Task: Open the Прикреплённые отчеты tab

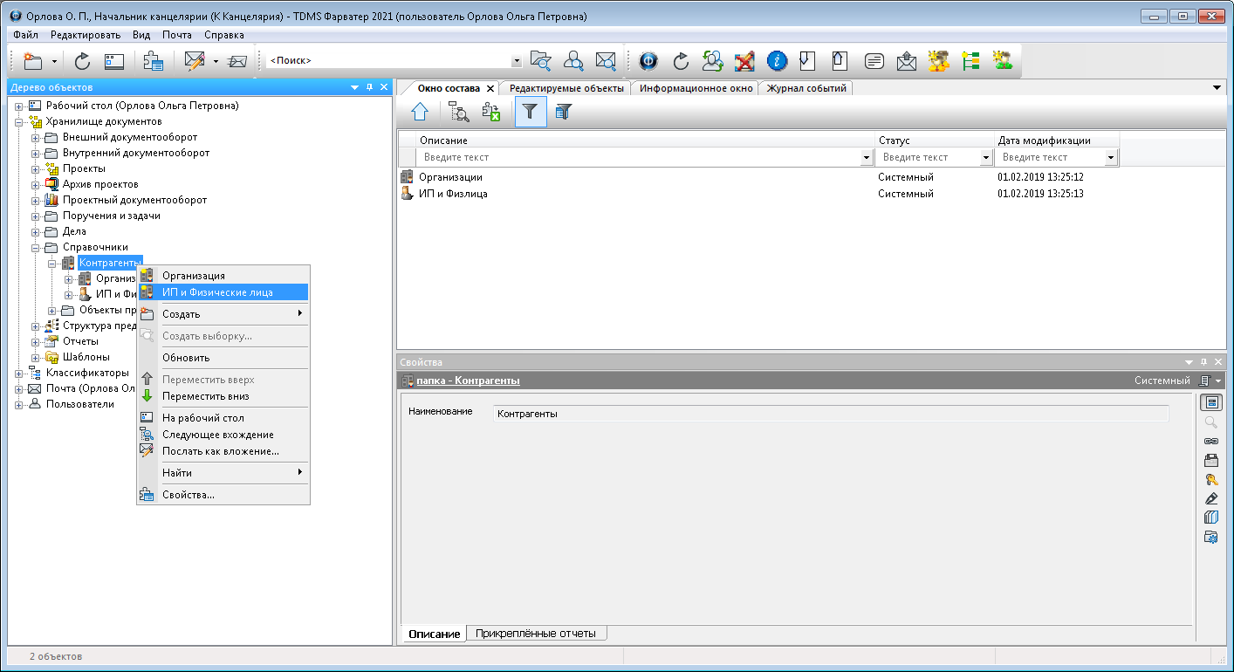Action: [x=535, y=634]
